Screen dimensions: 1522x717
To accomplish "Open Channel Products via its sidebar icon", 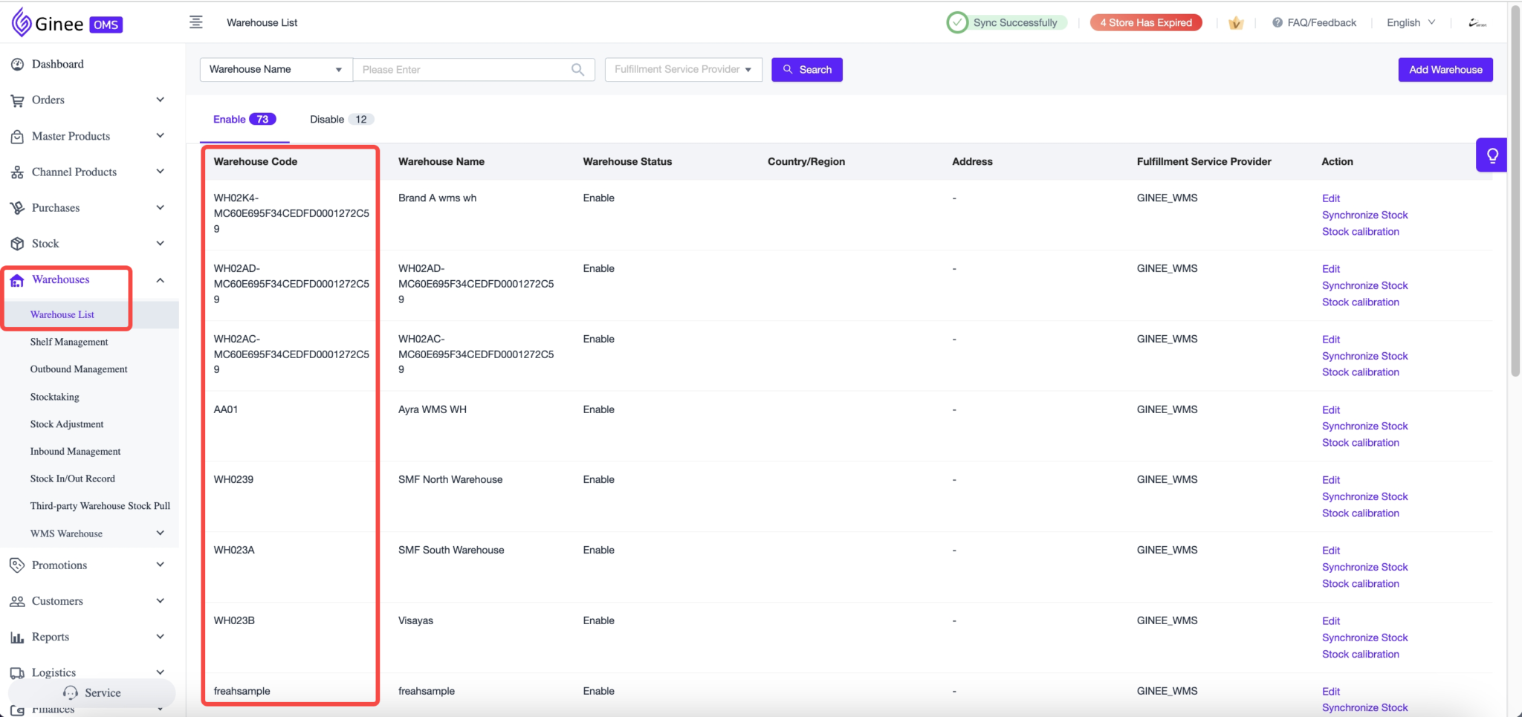I will click(x=19, y=172).
